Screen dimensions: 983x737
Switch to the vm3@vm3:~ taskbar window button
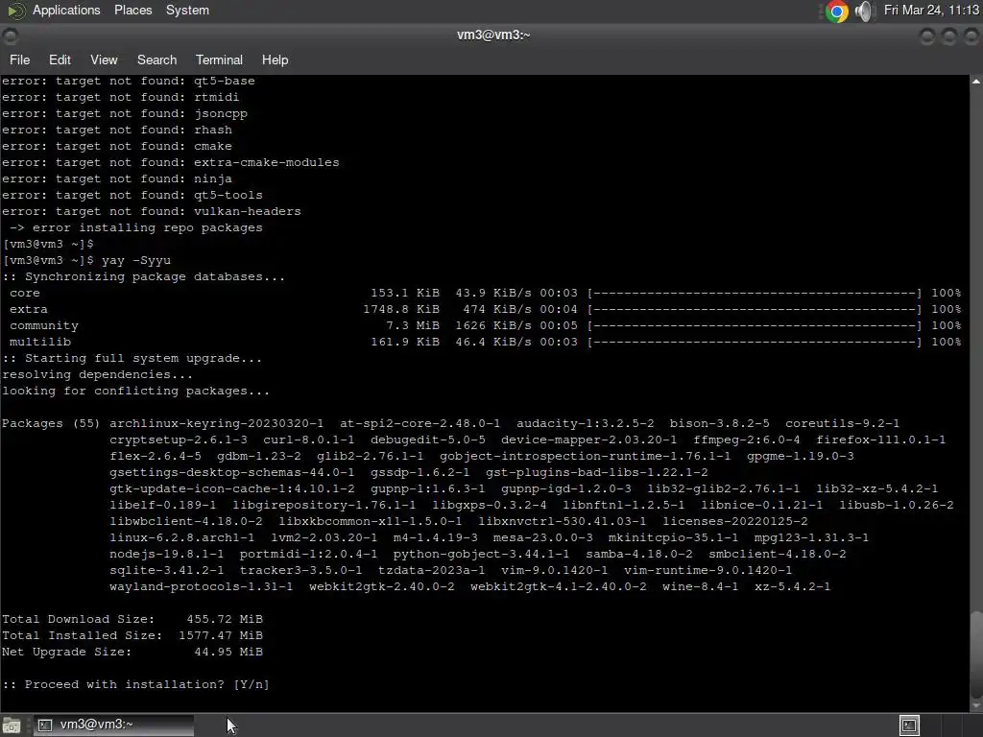click(x=113, y=725)
